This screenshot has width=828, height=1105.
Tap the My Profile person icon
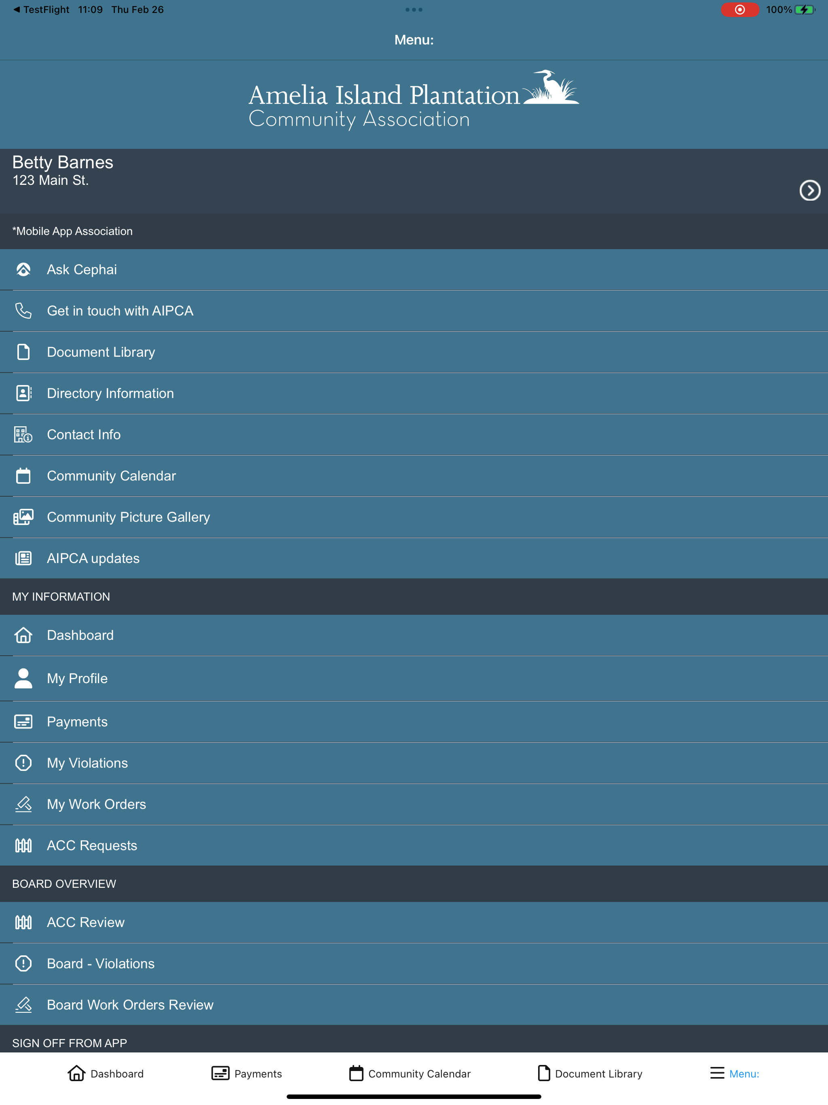point(23,678)
